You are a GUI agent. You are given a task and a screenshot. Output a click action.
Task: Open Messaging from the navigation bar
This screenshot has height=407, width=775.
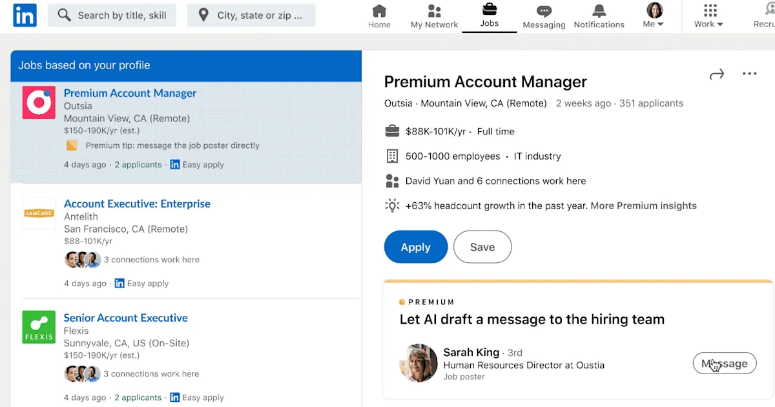point(544,16)
